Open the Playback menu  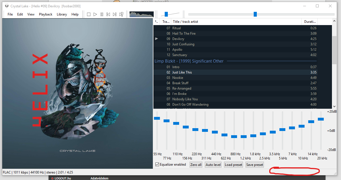[45, 14]
